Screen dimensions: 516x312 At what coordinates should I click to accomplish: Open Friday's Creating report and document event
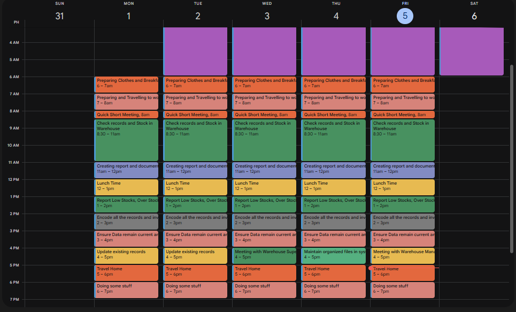(x=403, y=170)
